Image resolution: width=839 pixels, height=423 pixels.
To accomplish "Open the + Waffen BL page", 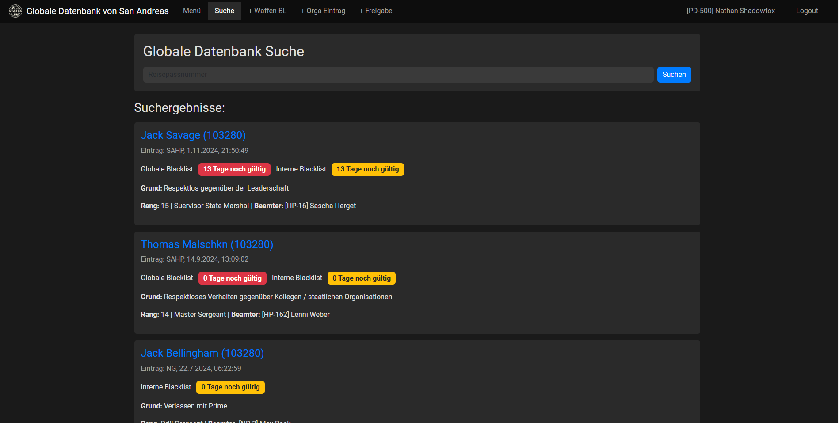I will 267,11.
